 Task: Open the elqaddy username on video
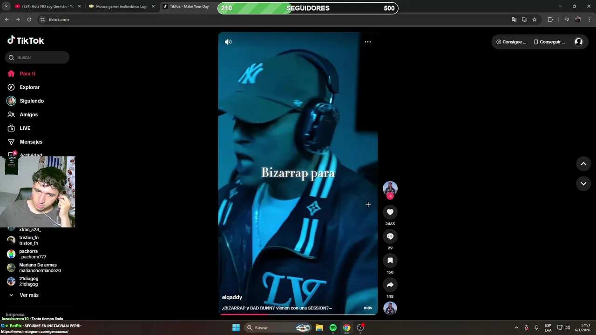tap(232, 297)
